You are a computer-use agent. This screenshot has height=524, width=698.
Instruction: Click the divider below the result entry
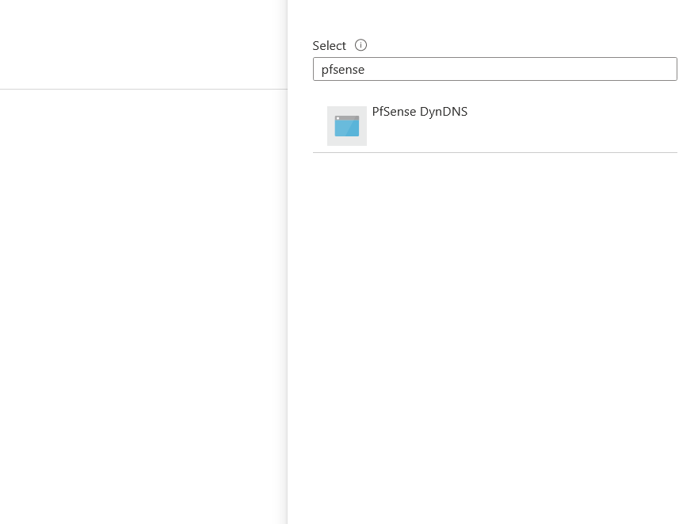pos(494,152)
